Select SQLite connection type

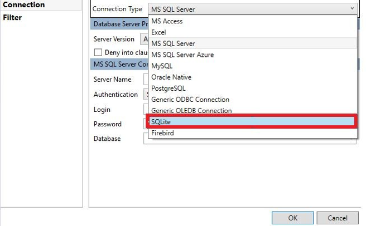pos(252,121)
